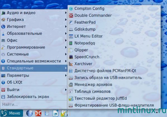This screenshot has width=167, height=117.
Task: Launch the web browser globe in the panel
Action: (30, 113)
